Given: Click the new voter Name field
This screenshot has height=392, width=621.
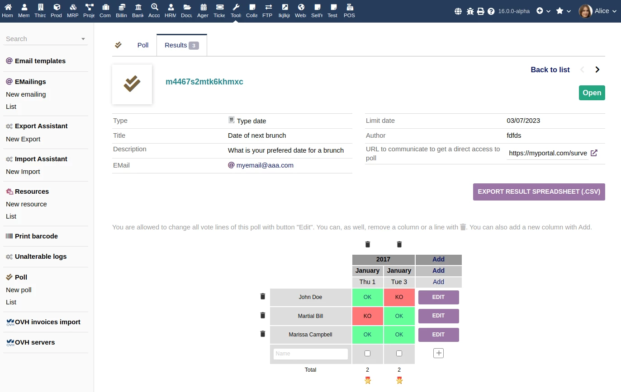Looking at the screenshot, I should click(310, 354).
